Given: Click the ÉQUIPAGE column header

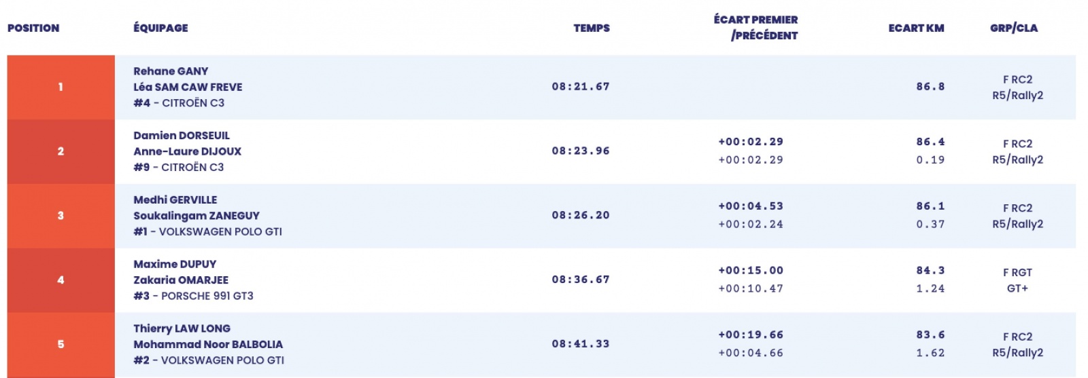Looking at the screenshot, I should point(160,28).
